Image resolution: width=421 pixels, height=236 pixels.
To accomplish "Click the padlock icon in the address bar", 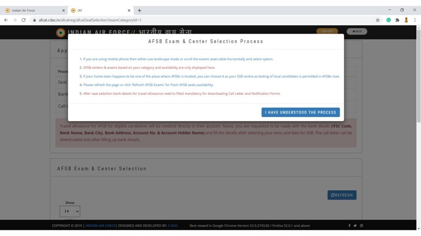I will tap(35, 19).
